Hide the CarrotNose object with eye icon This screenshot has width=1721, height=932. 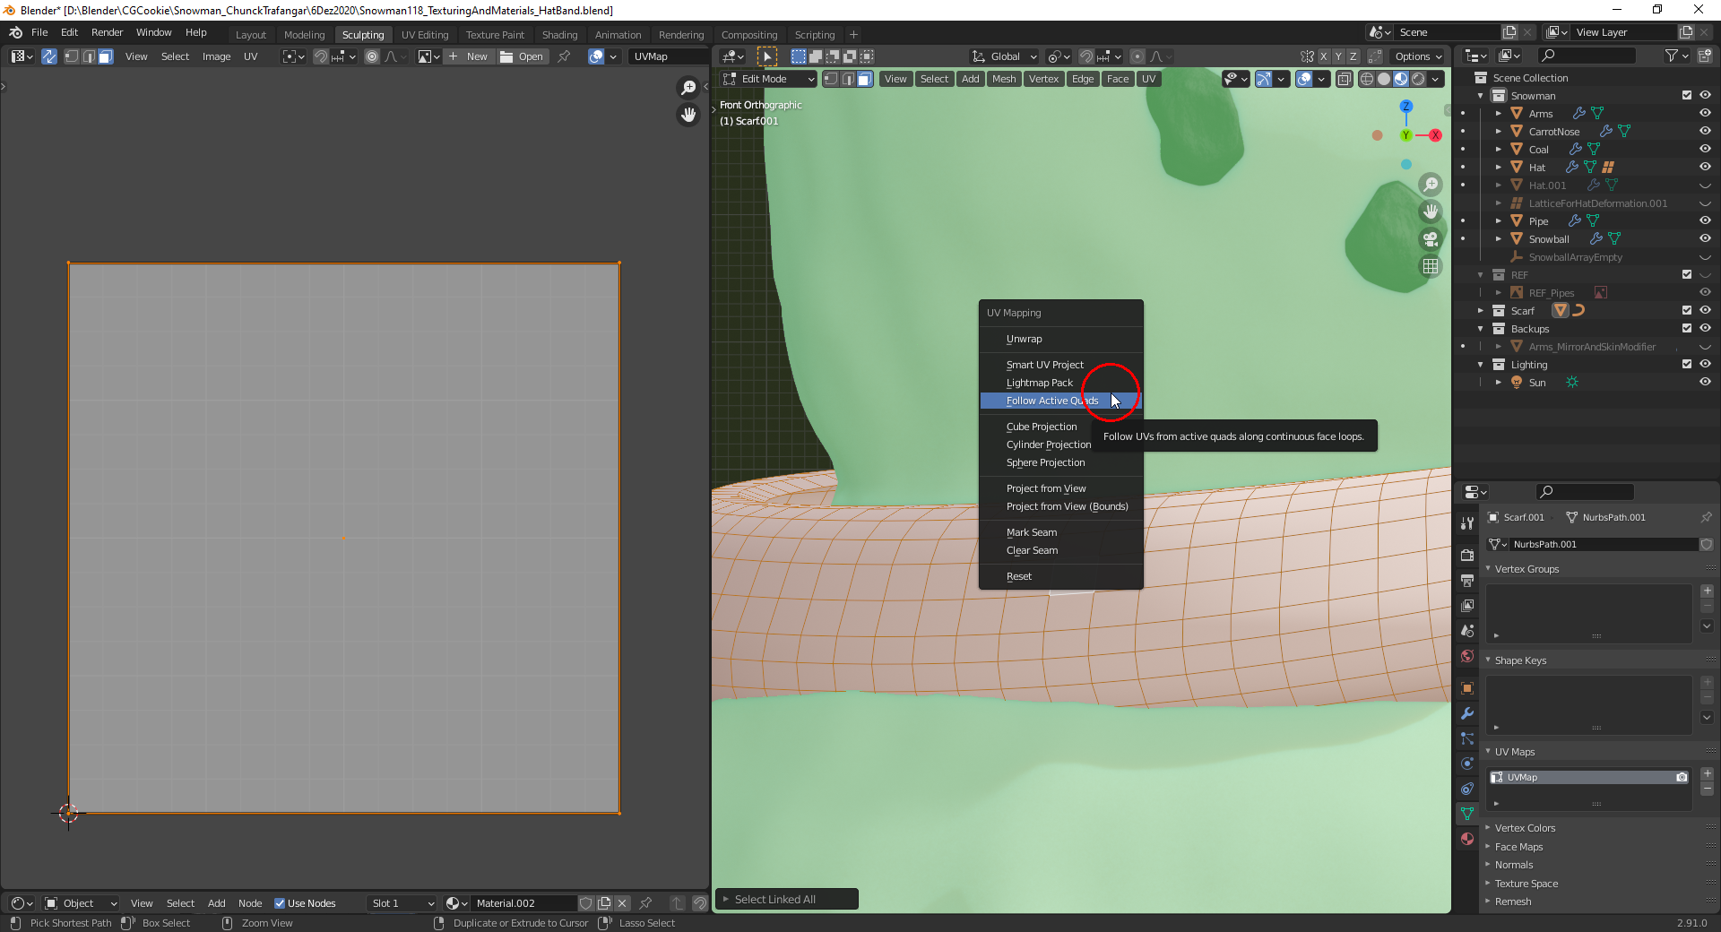pyautogui.click(x=1705, y=131)
